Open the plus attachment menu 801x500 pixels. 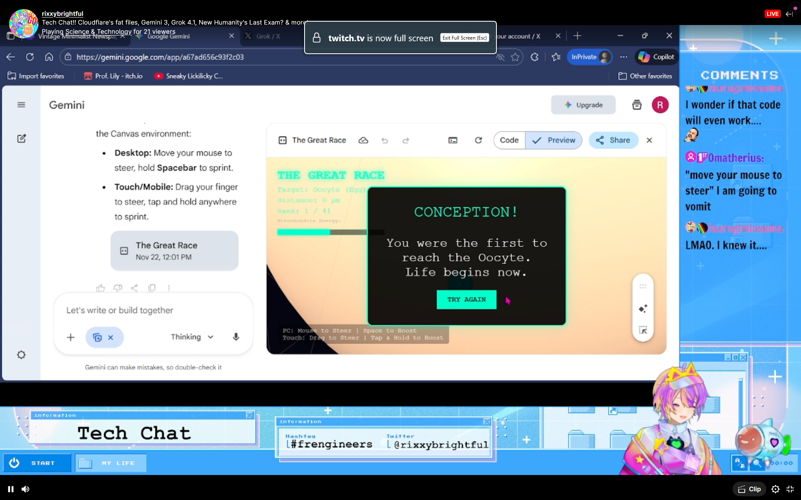pos(71,337)
